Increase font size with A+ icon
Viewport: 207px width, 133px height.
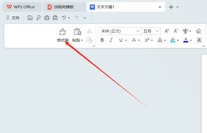167,31
